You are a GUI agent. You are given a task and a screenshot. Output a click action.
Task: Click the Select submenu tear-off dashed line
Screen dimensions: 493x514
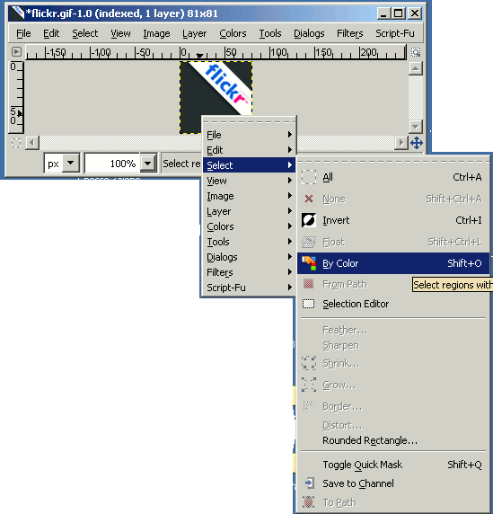point(393,161)
